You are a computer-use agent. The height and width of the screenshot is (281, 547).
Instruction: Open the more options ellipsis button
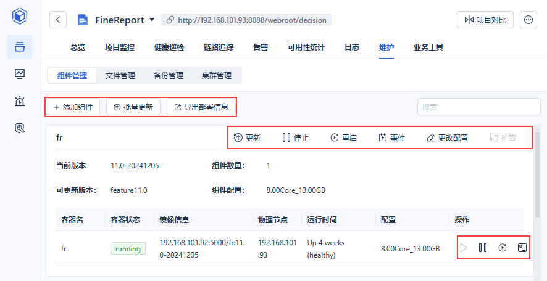(x=528, y=20)
